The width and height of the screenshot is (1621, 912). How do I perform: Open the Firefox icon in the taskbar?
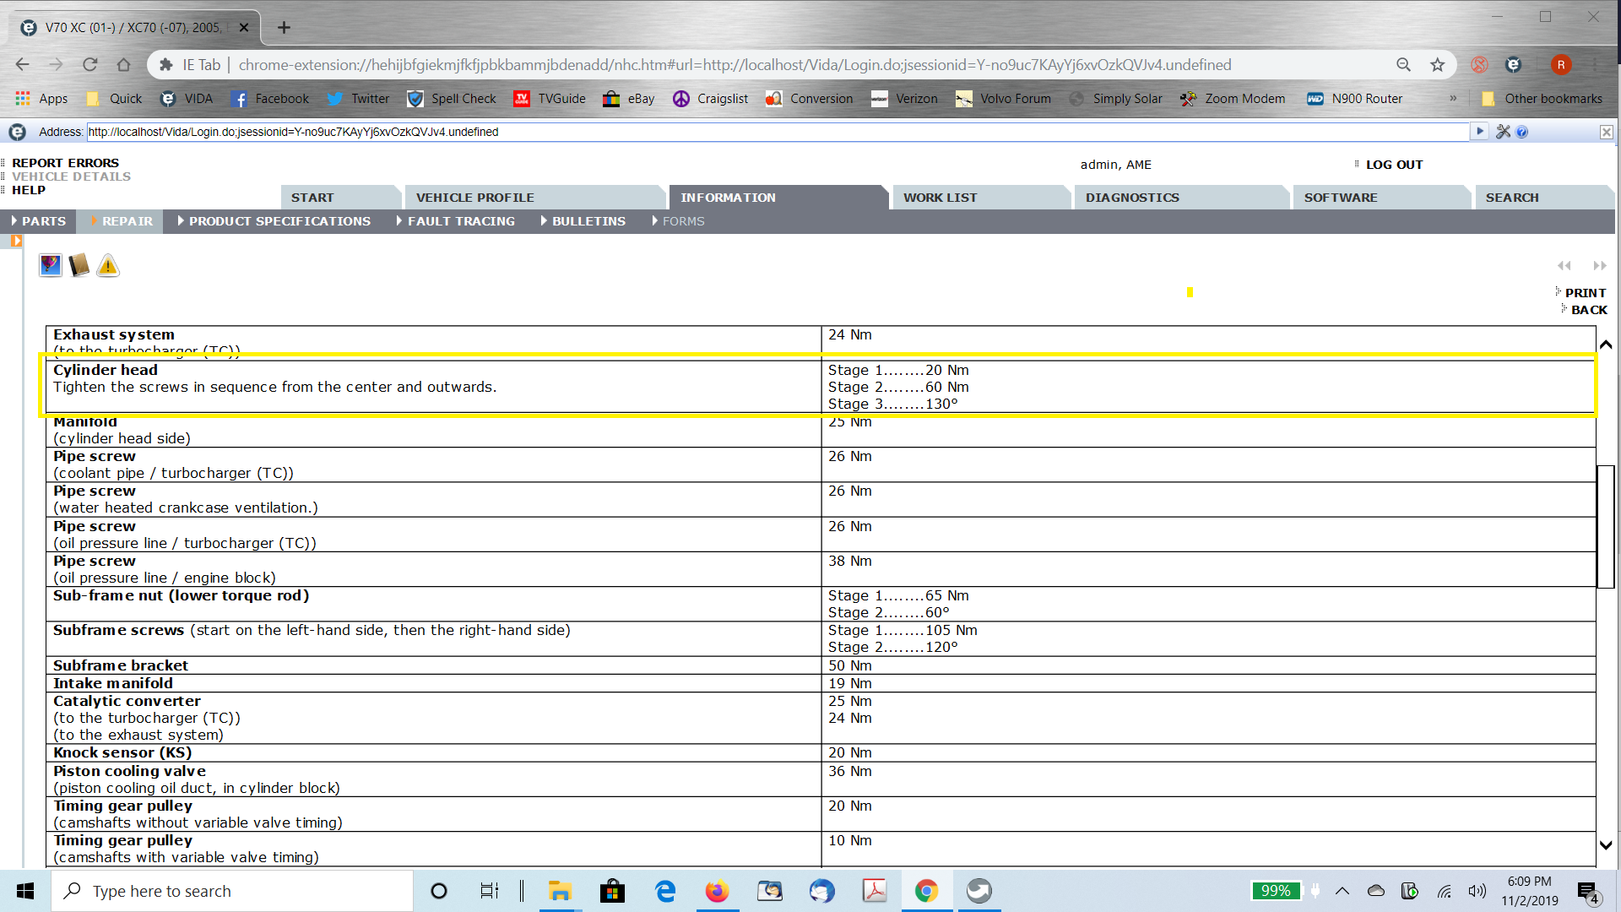pos(717,891)
